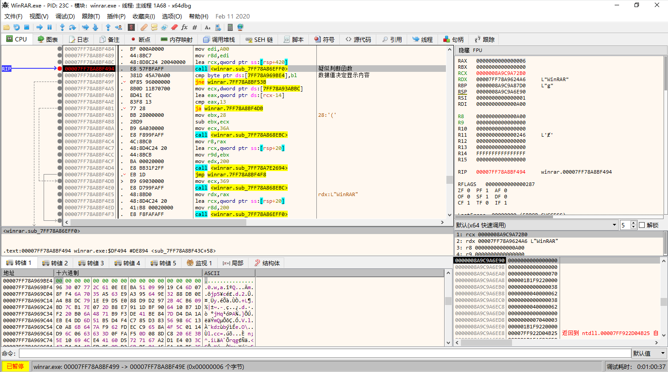Open the Patches bandage icon
The width and height of the screenshot is (668, 372).
coord(144,27)
